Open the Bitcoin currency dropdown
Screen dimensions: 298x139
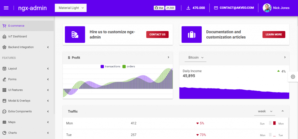pos(196,58)
